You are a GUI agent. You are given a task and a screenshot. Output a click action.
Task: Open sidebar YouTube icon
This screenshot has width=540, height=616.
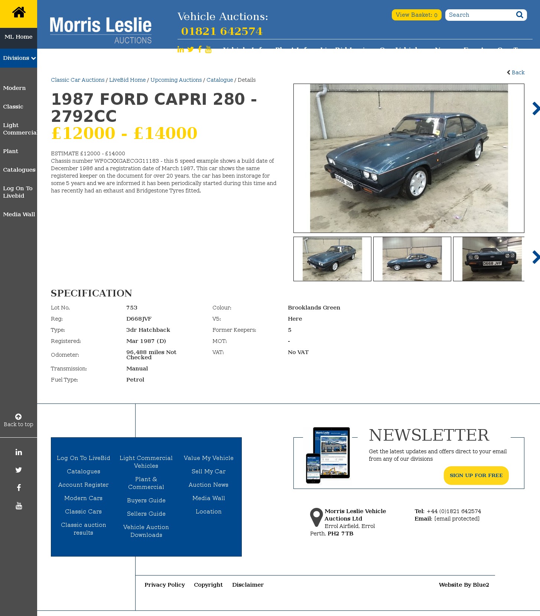click(x=19, y=506)
